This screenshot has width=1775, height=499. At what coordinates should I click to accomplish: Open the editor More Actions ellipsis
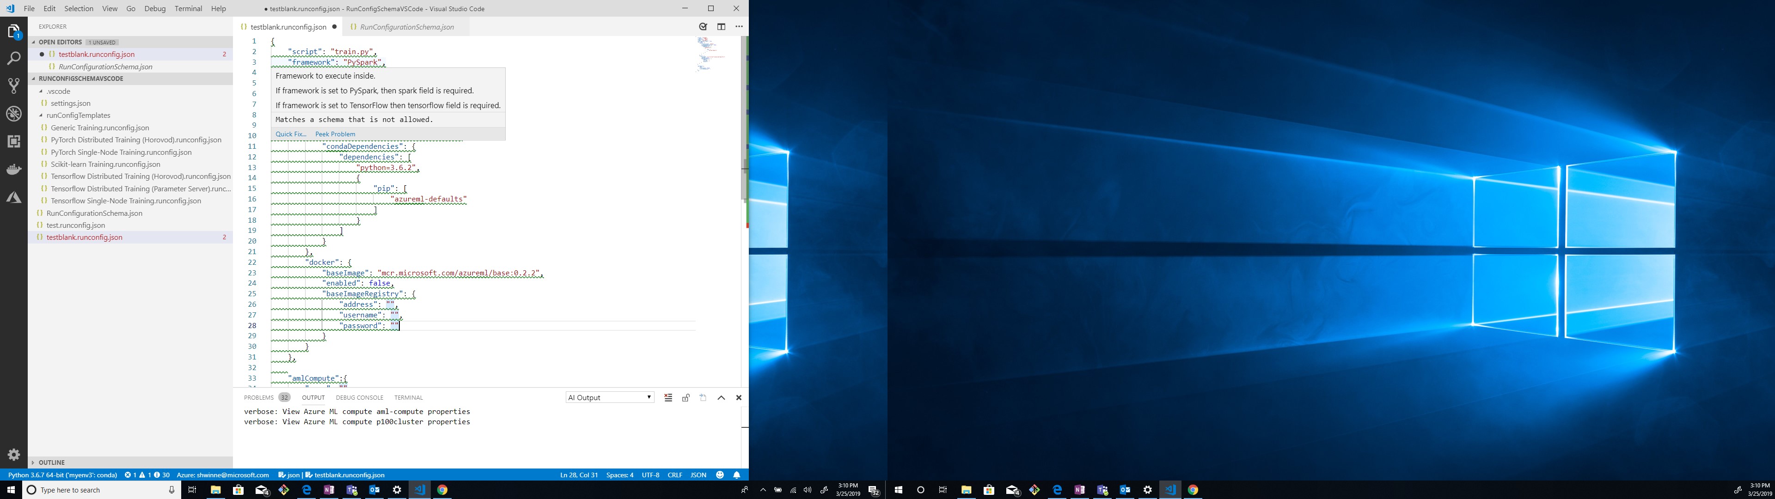pos(739,27)
